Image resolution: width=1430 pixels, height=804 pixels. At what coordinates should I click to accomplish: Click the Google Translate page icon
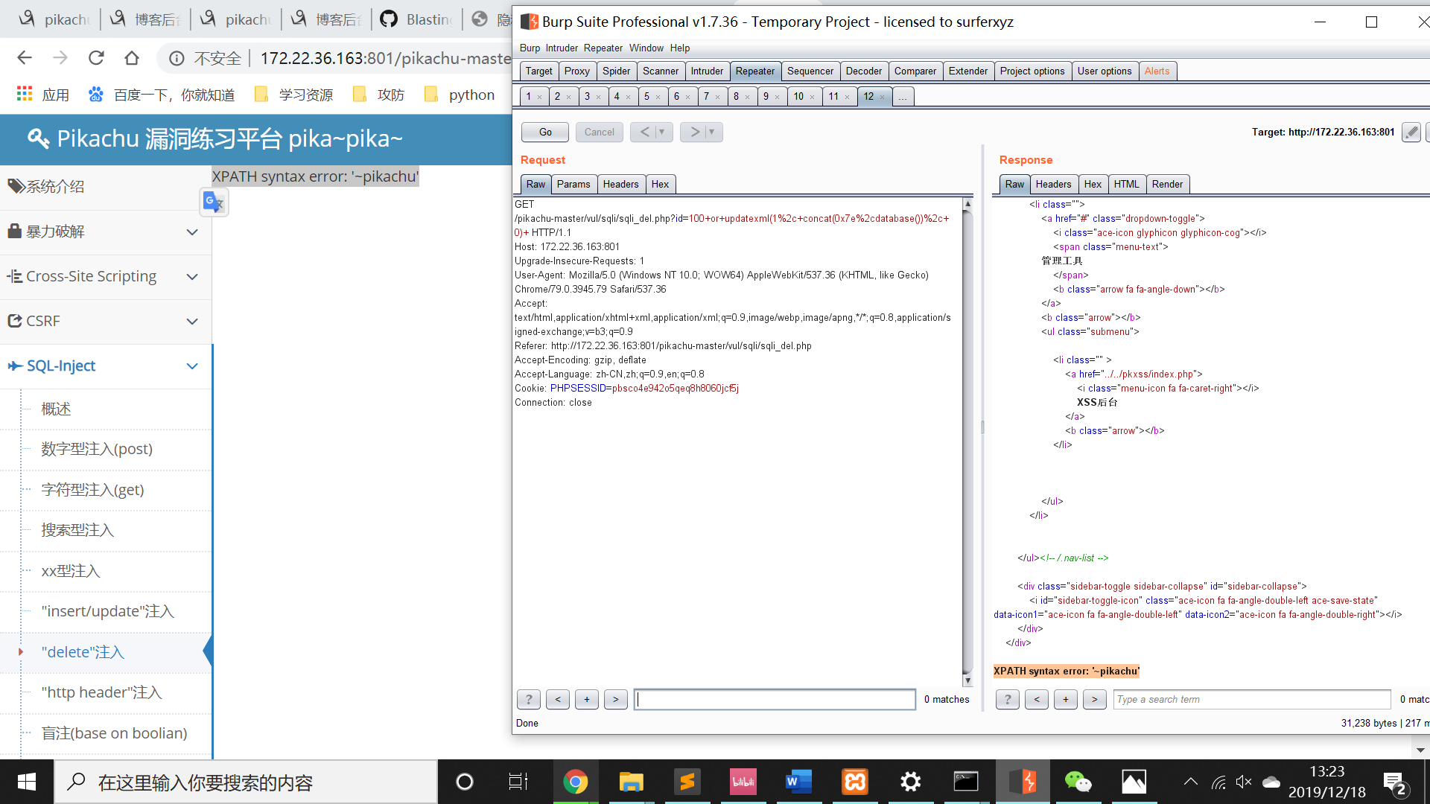[x=214, y=202]
